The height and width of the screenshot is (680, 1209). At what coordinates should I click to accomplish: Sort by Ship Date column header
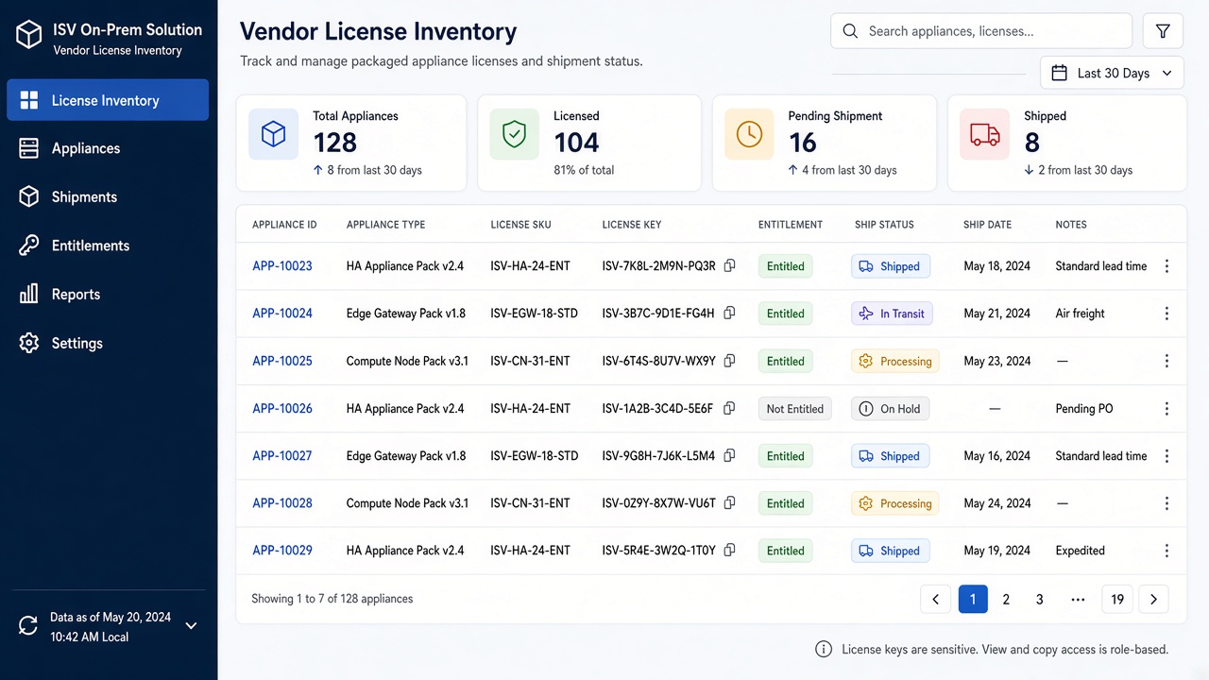(987, 225)
